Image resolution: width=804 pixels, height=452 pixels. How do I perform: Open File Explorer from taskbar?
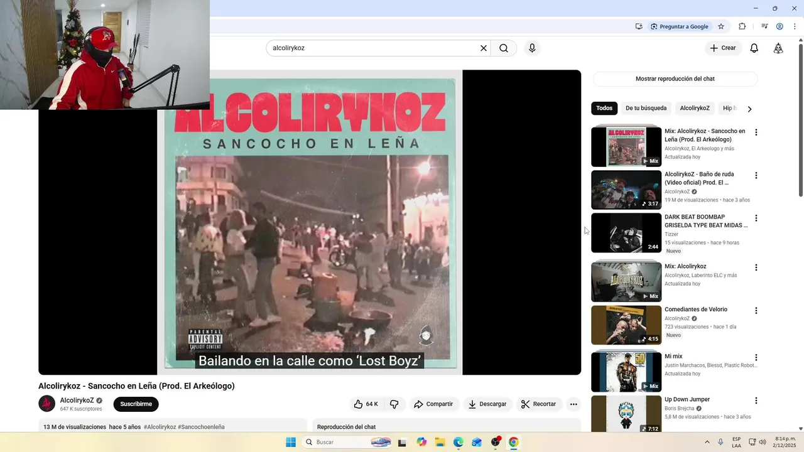(x=440, y=443)
